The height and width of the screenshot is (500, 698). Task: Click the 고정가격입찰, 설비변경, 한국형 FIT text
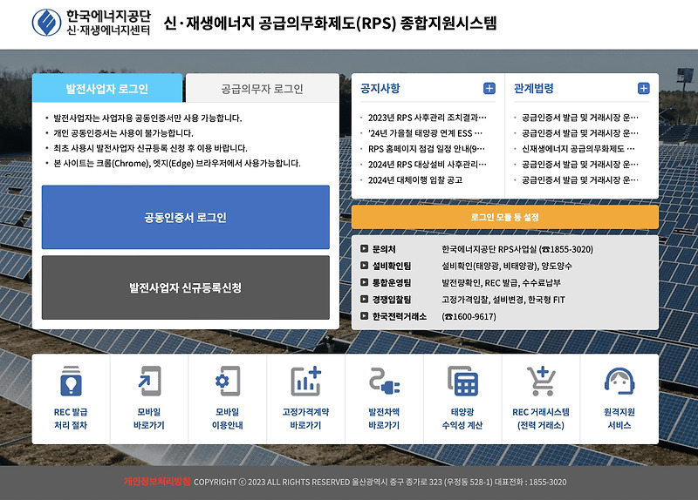click(x=503, y=300)
